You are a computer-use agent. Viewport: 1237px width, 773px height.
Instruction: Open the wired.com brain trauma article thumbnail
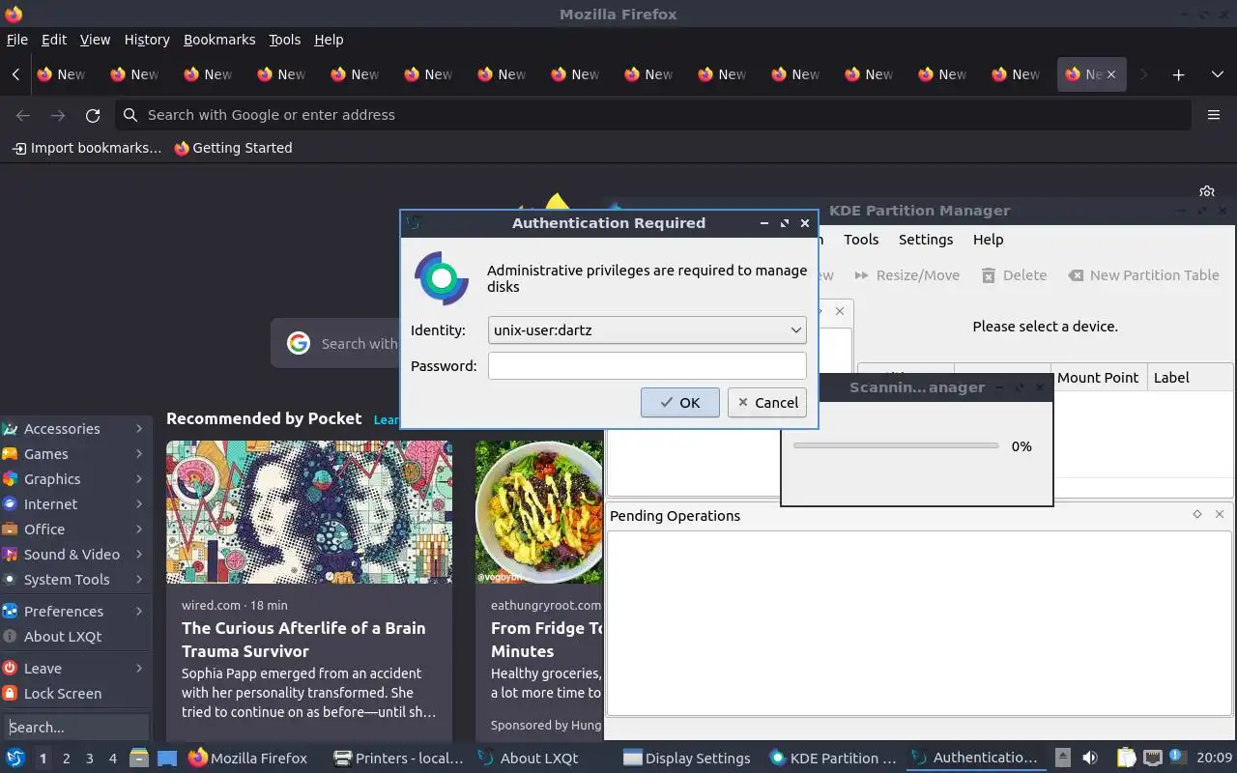pyautogui.click(x=309, y=512)
